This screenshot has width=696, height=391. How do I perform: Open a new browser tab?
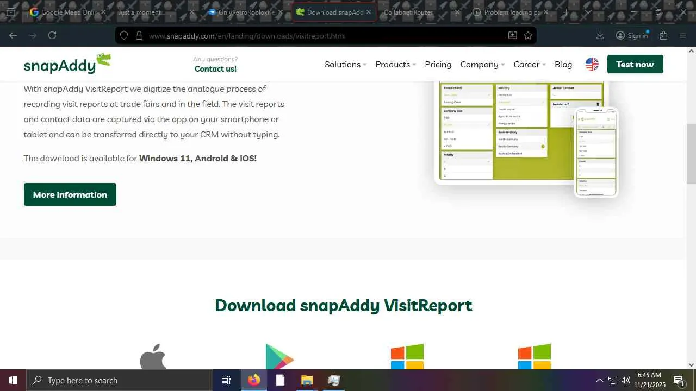(x=566, y=12)
